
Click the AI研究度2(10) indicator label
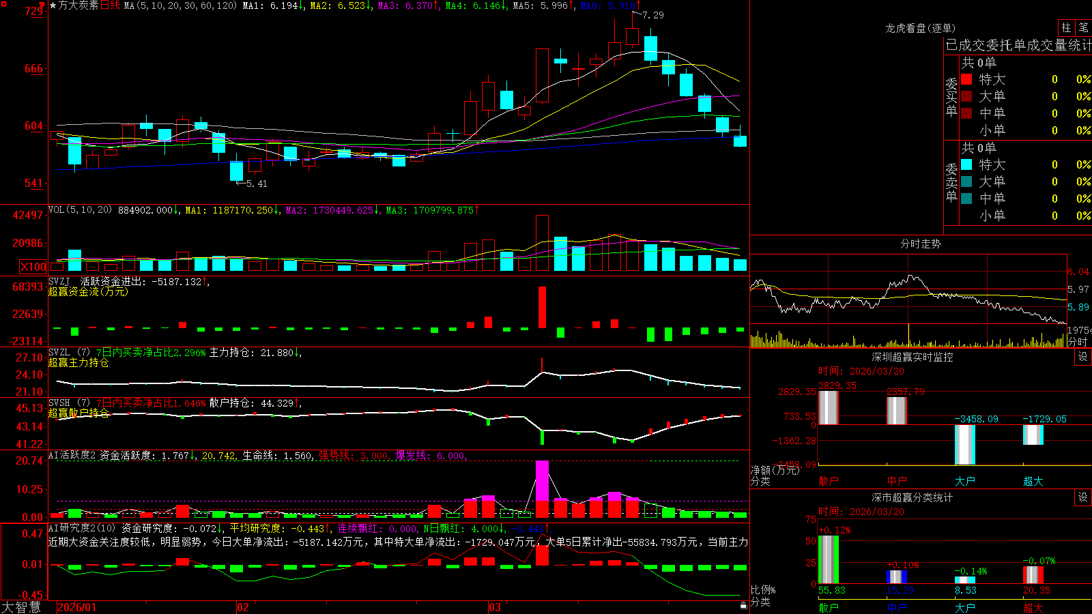(x=82, y=528)
